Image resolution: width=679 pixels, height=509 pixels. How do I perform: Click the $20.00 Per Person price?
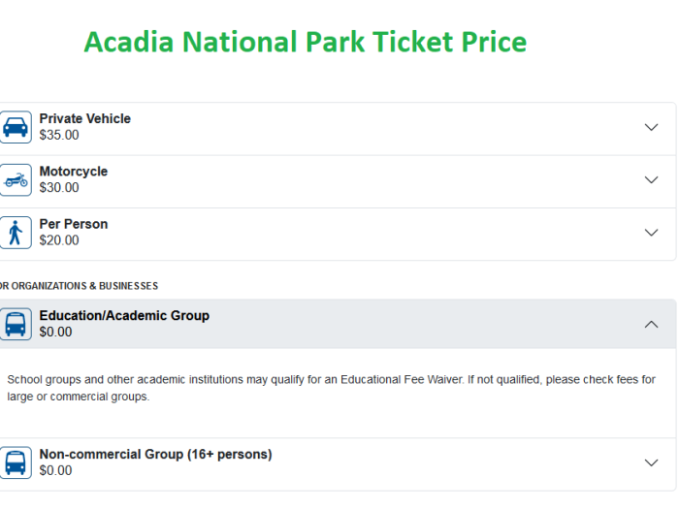click(59, 240)
